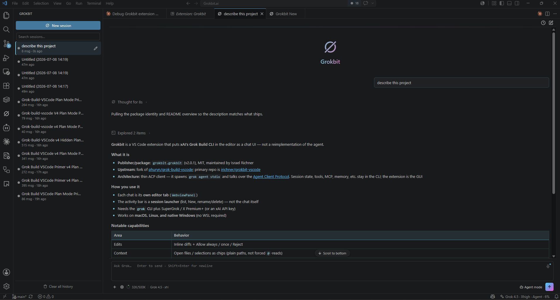The width and height of the screenshot is (560, 300).
Task: Click the Grokbit.ai command center search
Action: pyautogui.click(x=274, y=4)
